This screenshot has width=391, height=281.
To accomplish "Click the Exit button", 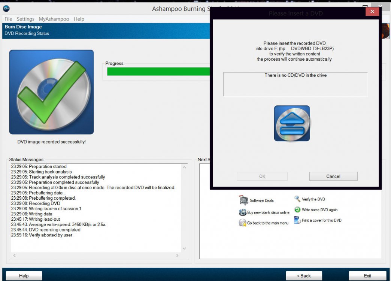I will tap(367, 276).
